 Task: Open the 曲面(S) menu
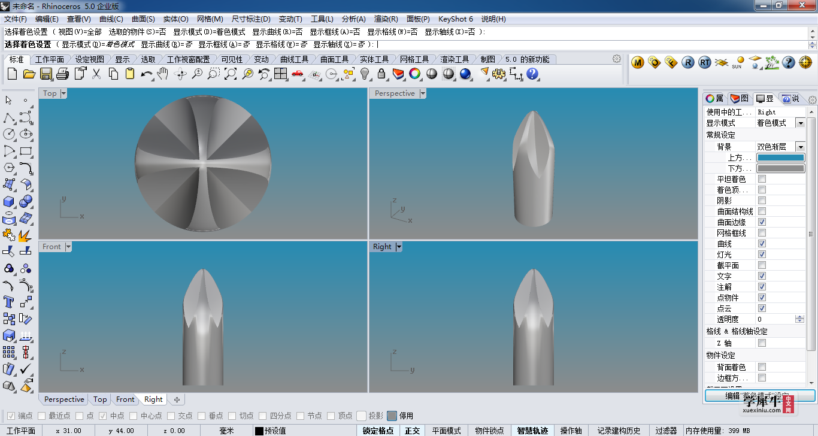coord(143,19)
